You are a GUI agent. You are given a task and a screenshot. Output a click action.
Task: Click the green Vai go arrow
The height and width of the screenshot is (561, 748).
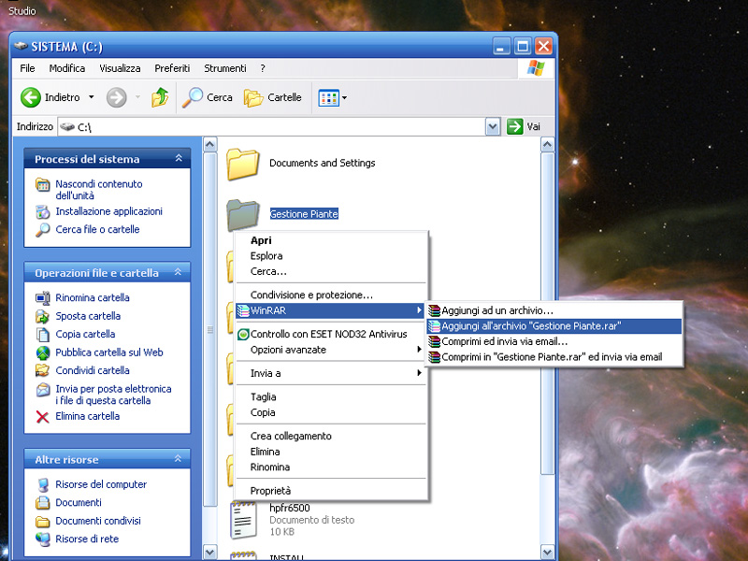515,126
